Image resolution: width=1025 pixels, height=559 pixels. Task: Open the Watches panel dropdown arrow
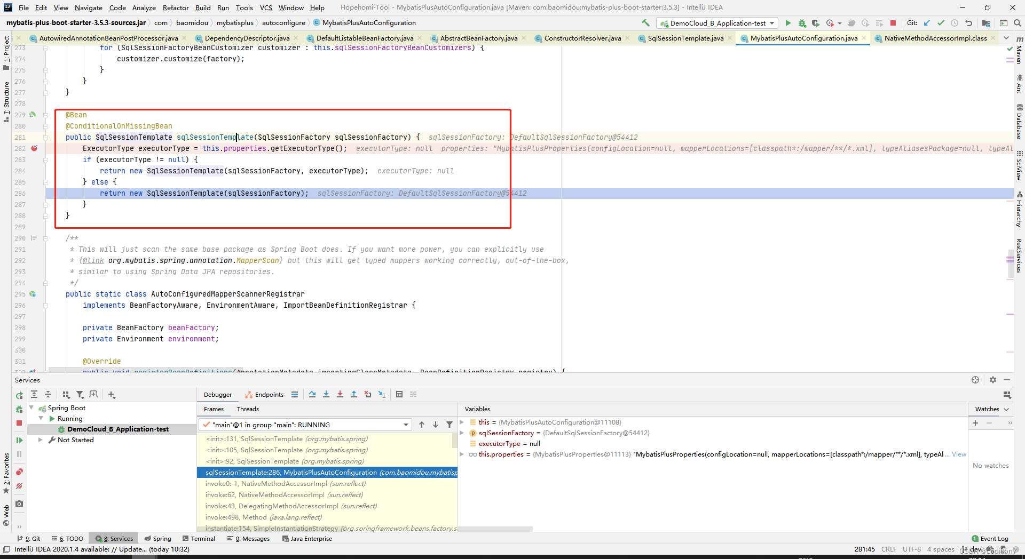pyautogui.click(x=1006, y=409)
